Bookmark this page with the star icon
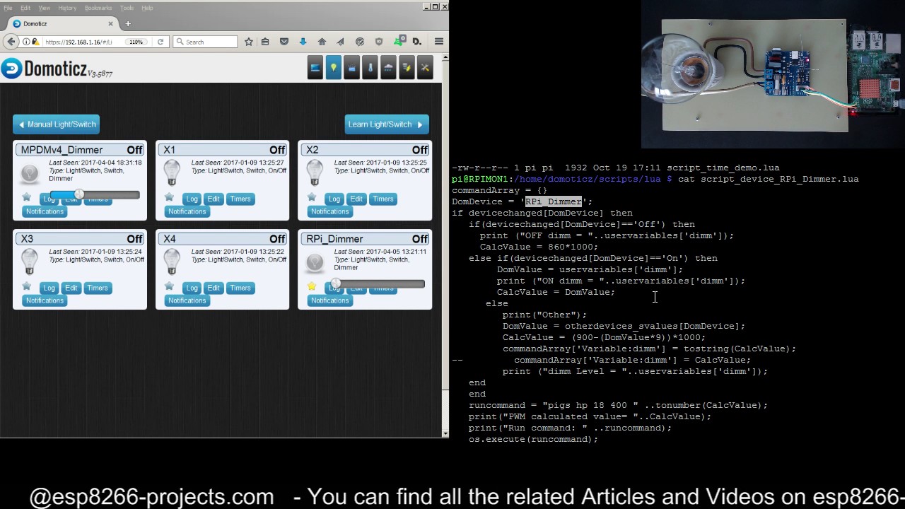 pyautogui.click(x=249, y=42)
